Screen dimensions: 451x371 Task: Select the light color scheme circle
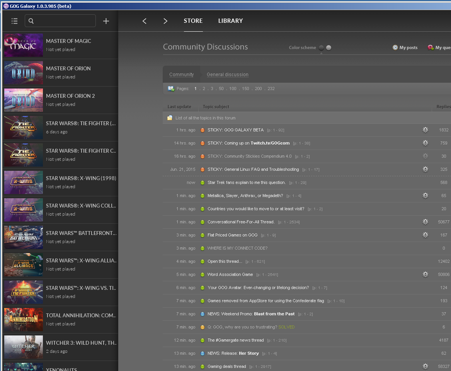coord(329,48)
